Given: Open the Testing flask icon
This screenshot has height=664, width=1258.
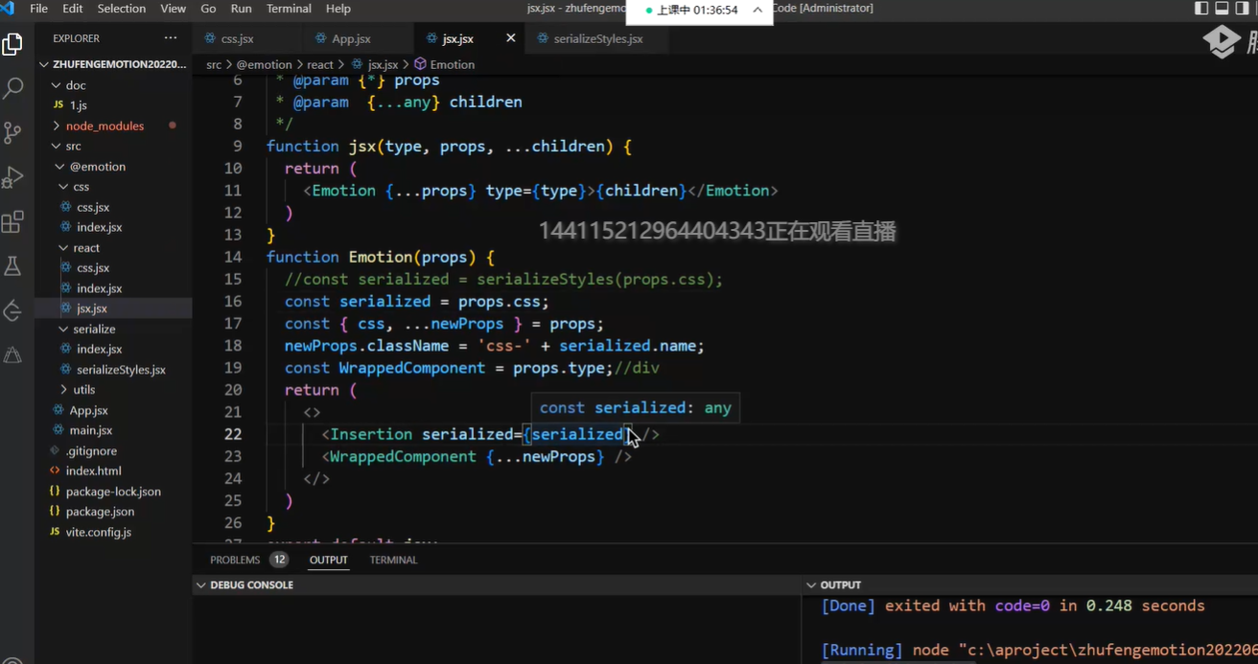Looking at the screenshot, I should (x=13, y=266).
